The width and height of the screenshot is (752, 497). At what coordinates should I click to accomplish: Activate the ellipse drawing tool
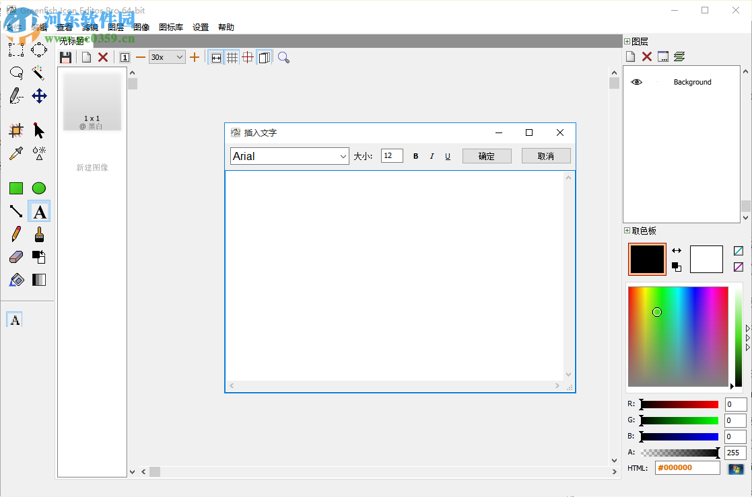tap(38, 188)
